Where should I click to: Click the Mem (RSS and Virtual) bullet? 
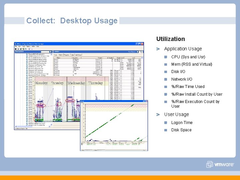click(x=192, y=64)
